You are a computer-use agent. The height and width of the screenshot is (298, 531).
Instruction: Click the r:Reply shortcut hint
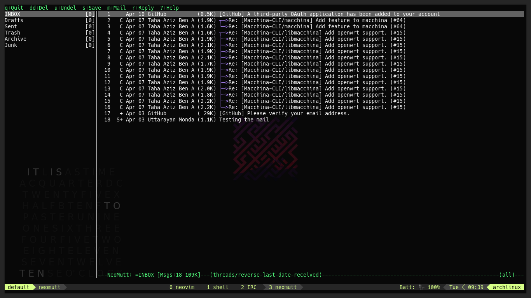[x=143, y=8]
